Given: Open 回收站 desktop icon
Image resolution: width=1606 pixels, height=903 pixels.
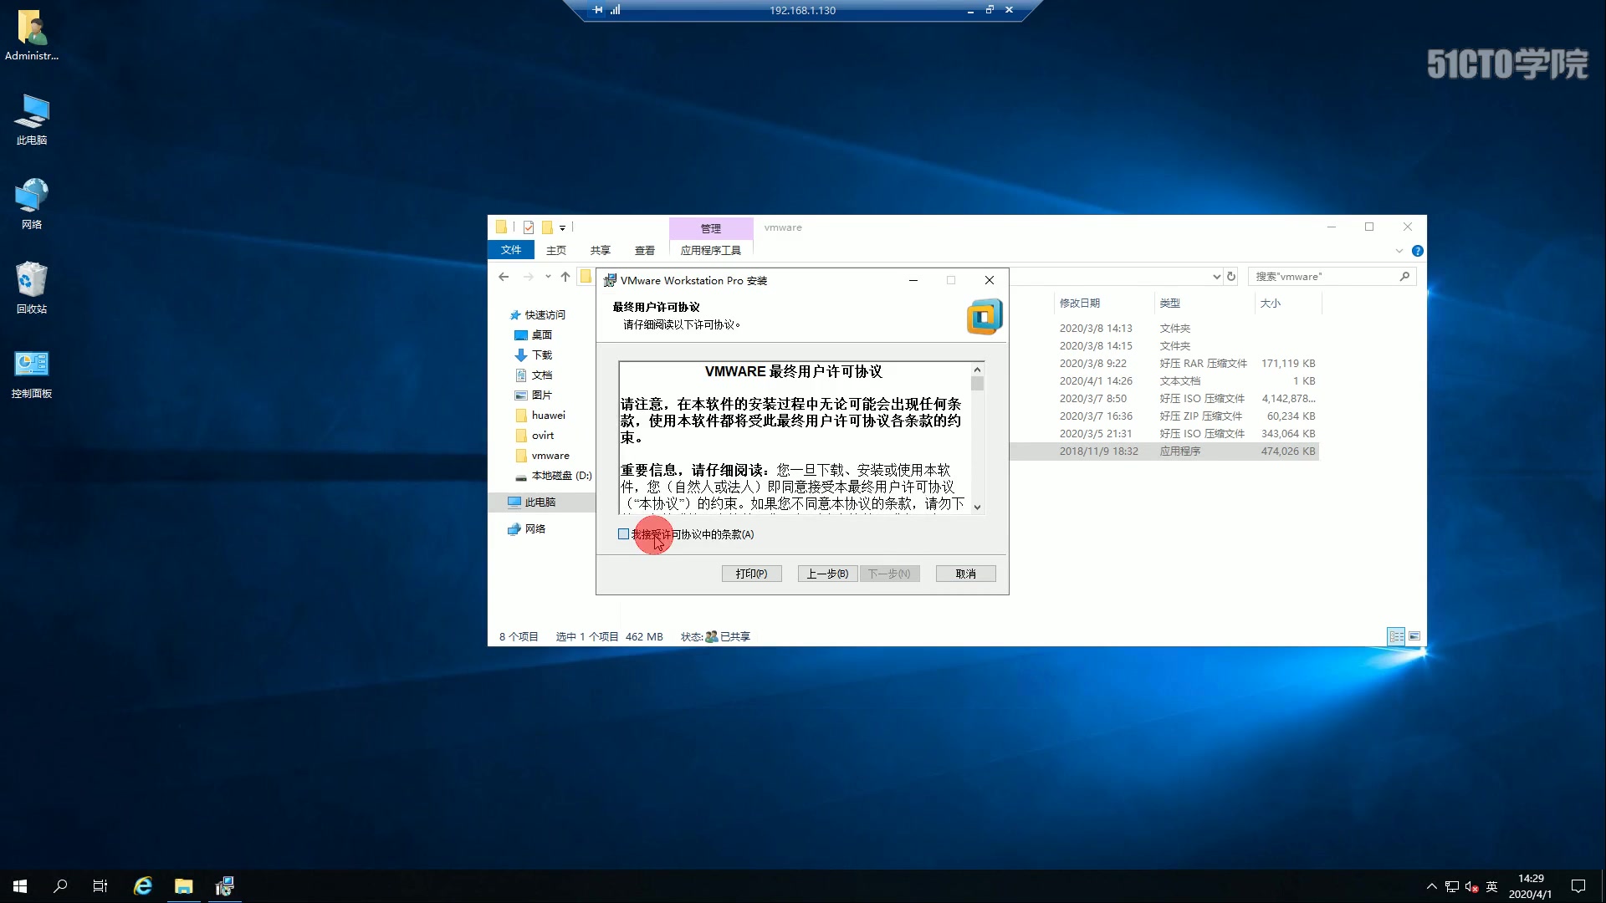Looking at the screenshot, I should [x=32, y=288].
